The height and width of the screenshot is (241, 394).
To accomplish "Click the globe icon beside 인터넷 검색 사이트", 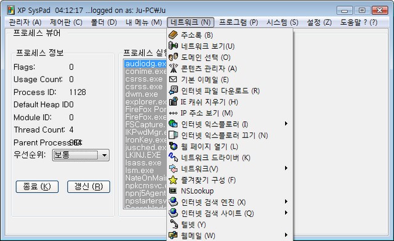I will [173, 213].
